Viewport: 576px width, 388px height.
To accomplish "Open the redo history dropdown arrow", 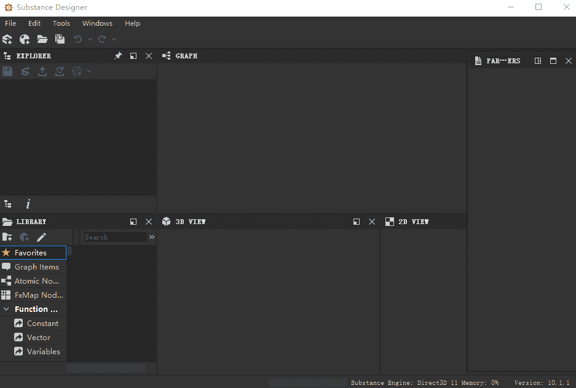I will 114,39.
